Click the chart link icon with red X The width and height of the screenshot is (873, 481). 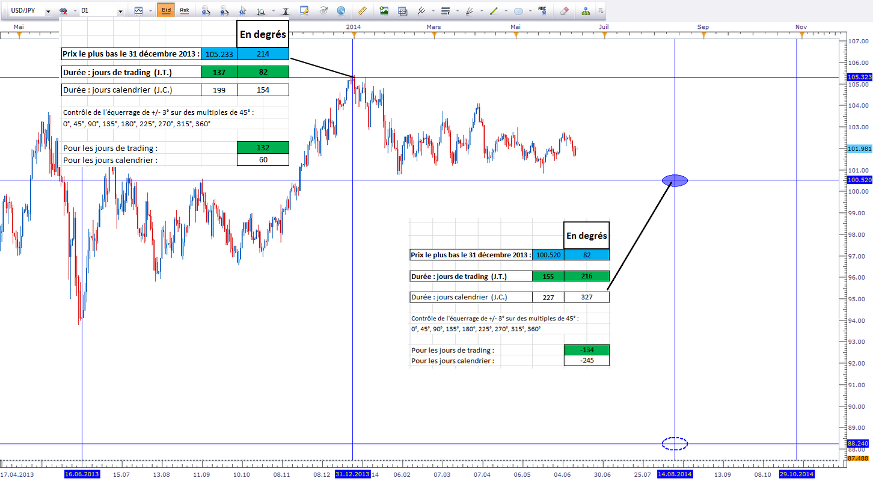tap(64, 11)
